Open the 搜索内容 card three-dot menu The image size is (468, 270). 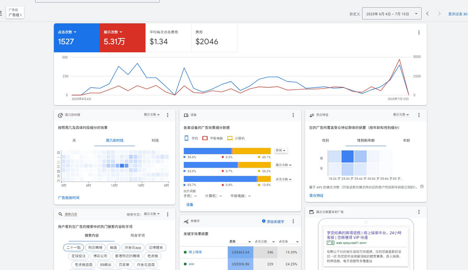pyautogui.click(x=168, y=214)
